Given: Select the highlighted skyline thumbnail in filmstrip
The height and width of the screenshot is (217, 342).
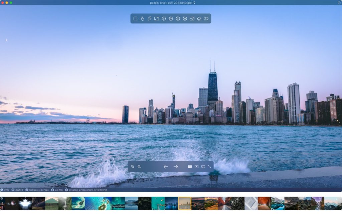Looking at the screenshot, I should point(185,203).
